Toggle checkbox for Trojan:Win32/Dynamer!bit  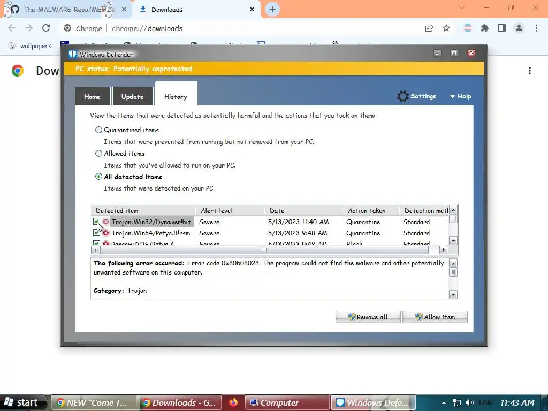96,222
